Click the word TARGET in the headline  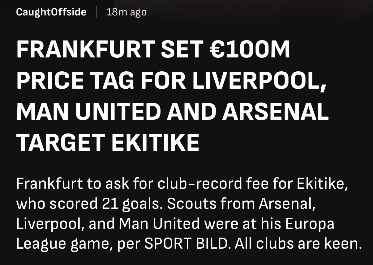pyautogui.click(x=60, y=142)
